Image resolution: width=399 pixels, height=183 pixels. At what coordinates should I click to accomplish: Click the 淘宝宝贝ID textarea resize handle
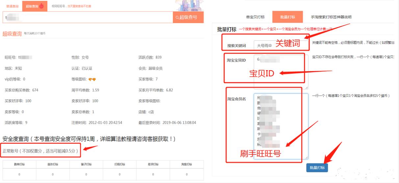[x=307, y=88]
